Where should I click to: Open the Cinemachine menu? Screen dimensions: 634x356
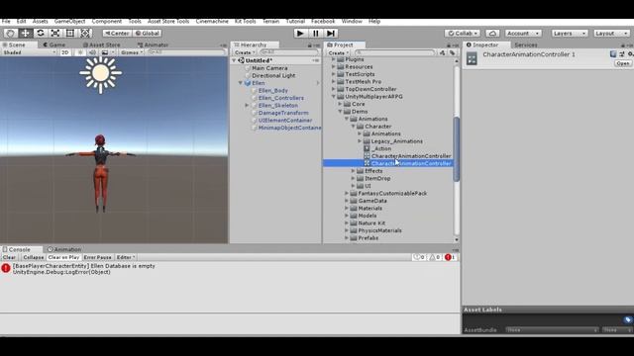(x=212, y=22)
